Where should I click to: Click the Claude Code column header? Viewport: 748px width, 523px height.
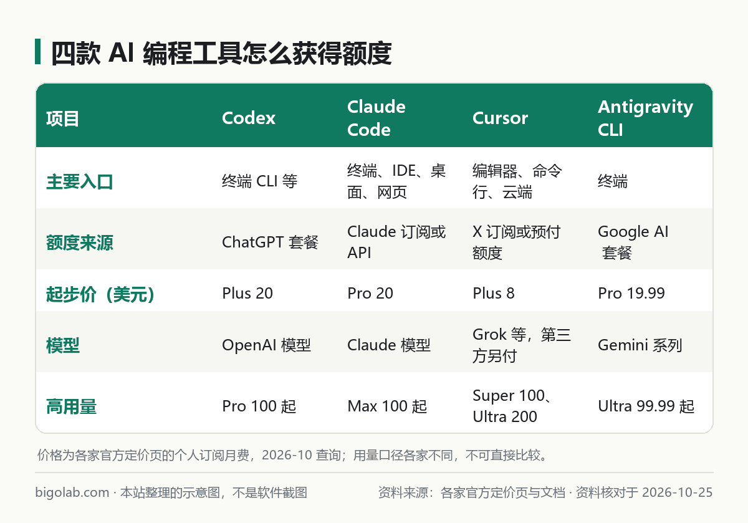click(376, 118)
